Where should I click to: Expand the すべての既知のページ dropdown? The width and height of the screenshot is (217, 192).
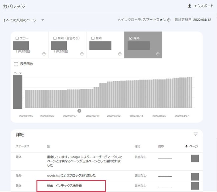click(x=43, y=20)
